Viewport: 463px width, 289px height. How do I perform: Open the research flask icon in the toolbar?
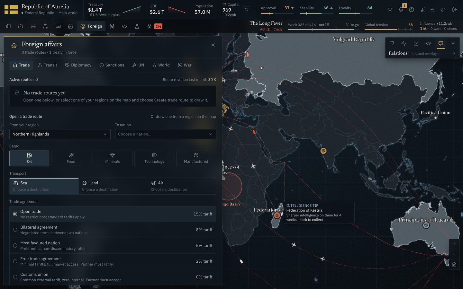coord(137,26)
